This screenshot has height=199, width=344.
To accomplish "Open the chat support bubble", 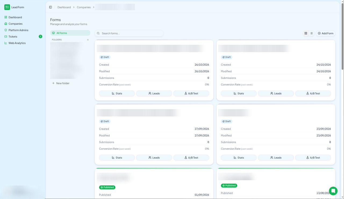I will (333, 191).
